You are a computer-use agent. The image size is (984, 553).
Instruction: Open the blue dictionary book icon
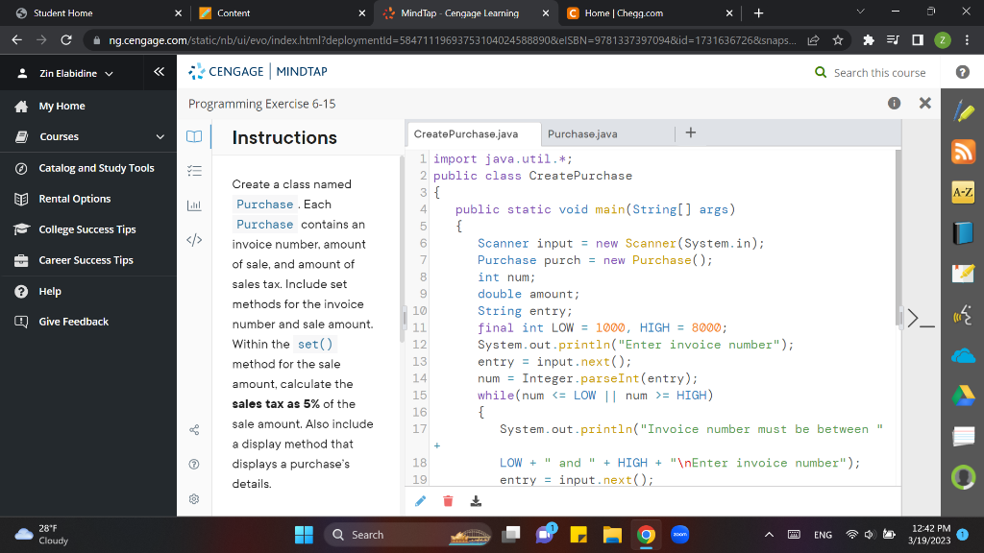(x=964, y=231)
